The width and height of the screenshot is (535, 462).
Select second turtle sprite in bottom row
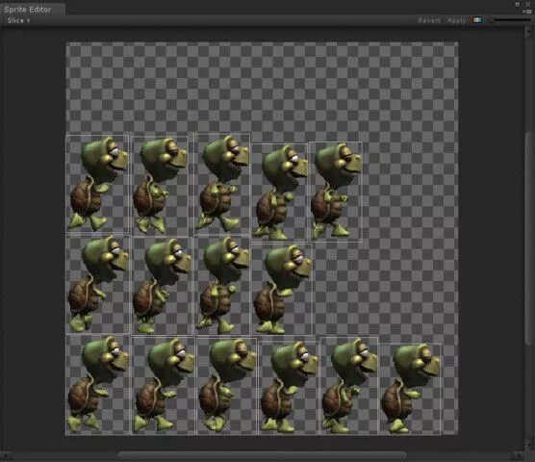164,386
